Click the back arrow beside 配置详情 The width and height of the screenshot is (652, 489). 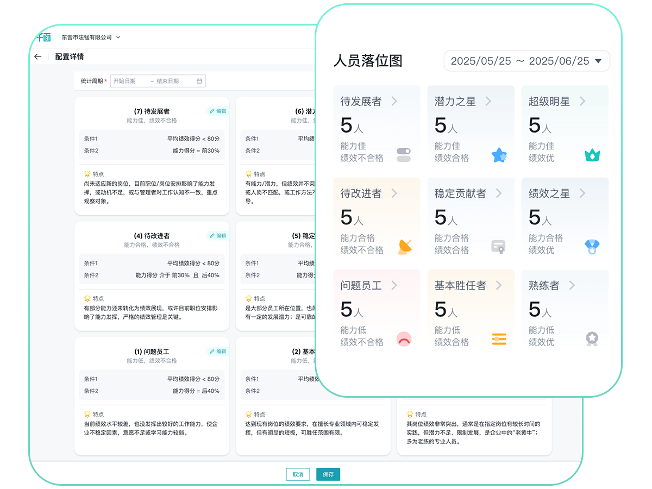37,57
